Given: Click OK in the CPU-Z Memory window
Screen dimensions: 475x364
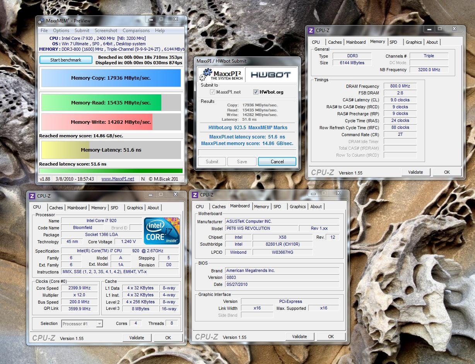Looking at the screenshot, I should pyautogui.click(x=447, y=172).
